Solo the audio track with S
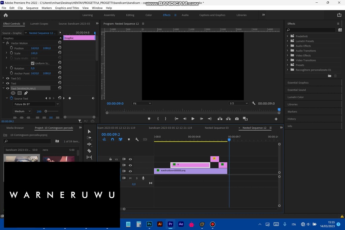This screenshot has height=230, width=345. point(137,178)
